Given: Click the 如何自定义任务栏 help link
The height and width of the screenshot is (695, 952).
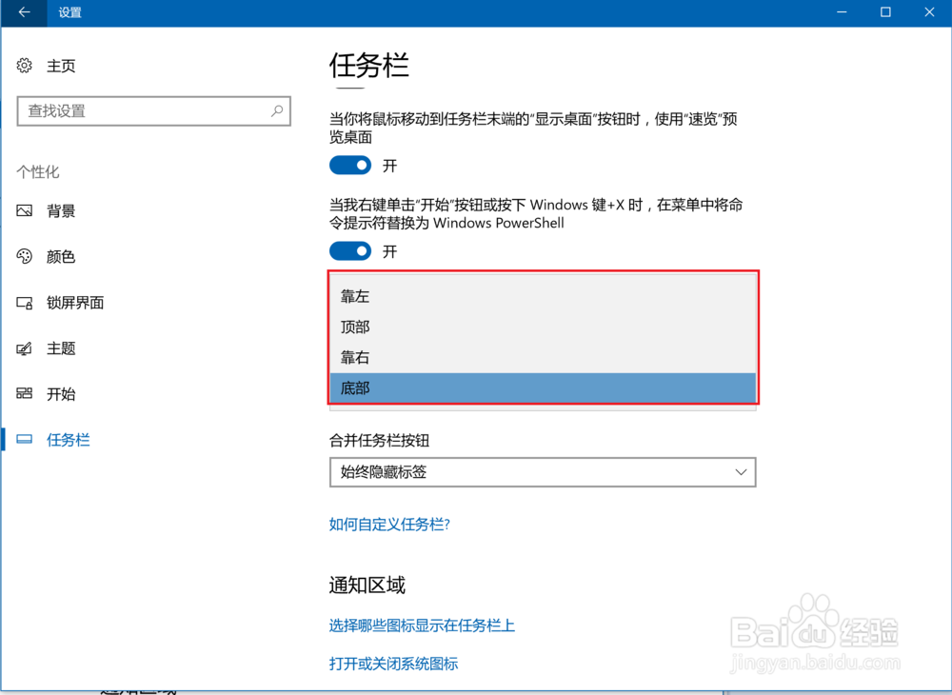Looking at the screenshot, I should coord(389,524).
